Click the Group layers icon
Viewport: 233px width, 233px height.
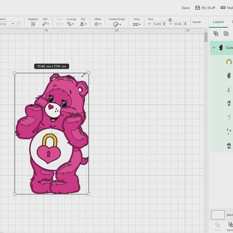tap(216, 33)
